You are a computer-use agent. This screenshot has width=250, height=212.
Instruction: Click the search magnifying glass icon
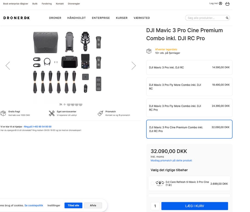coord(227,18)
